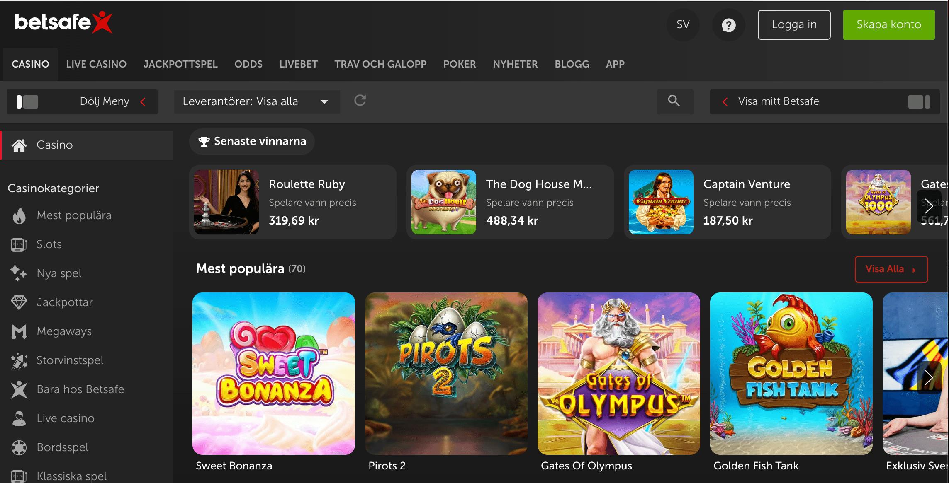Open the JACKPOTTSPEL tab
949x483 pixels.
180,64
